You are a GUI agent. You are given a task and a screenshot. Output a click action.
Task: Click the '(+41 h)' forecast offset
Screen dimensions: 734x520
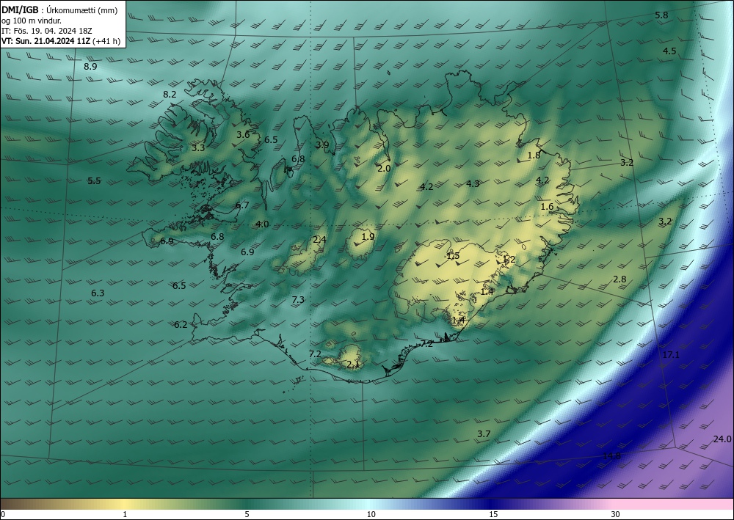[106, 41]
